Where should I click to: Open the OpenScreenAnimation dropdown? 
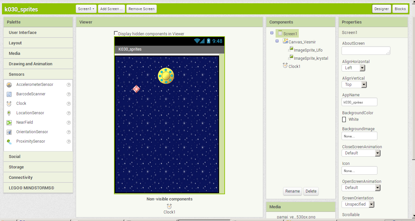point(361,188)
